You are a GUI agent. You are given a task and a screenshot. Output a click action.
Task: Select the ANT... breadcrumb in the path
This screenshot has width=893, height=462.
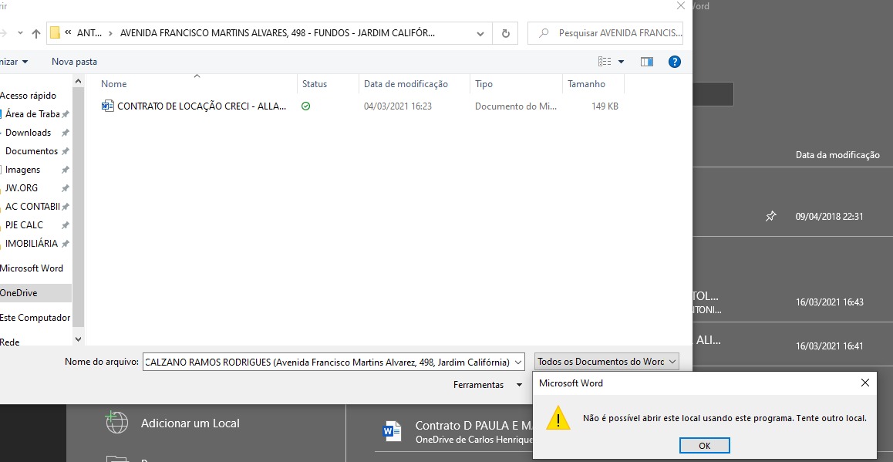click(89, 33)
